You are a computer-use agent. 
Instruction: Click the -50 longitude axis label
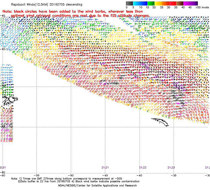click(x=71, y=175)
